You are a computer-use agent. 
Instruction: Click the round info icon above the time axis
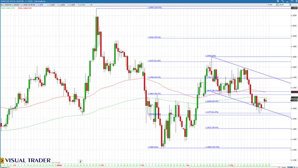pyautogui.click(x=80, y=161)
